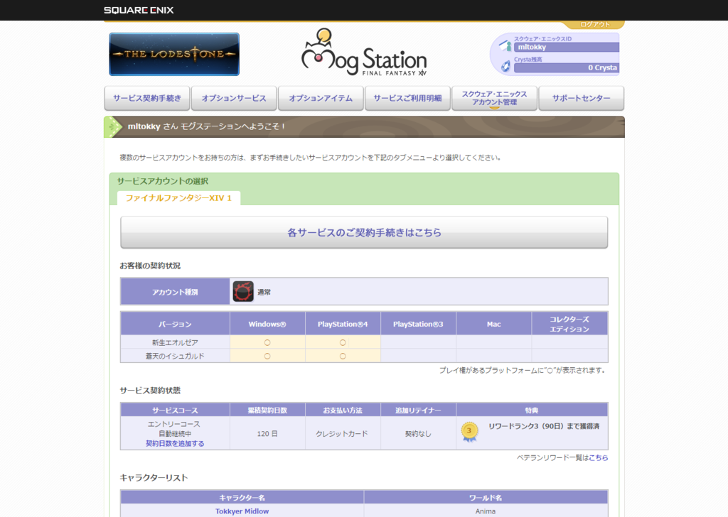
Task: Click the Square Enix ID person icon
Action: [505, 45]
